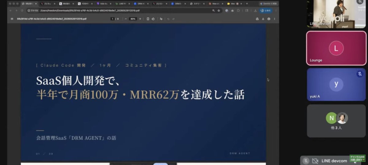Redo the PDF annotation
The image size is (368, 165).
[x=173, y=19]
